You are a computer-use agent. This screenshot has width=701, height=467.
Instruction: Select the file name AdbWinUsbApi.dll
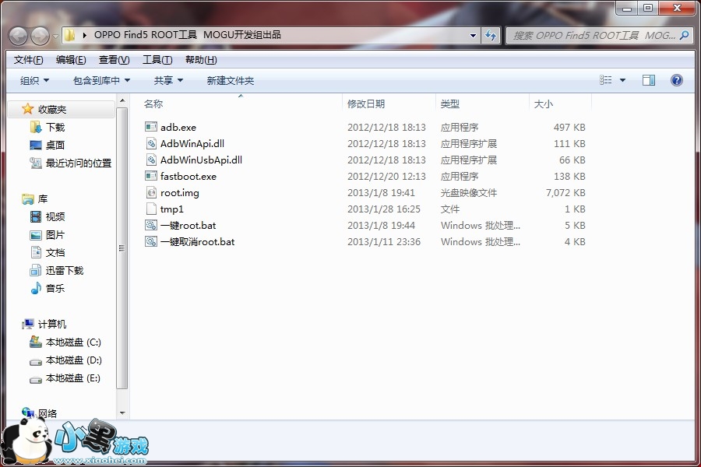(x=201, y=160)
